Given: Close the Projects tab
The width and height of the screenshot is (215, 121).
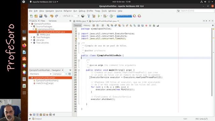Looking at the screenshot, I should coord(39,21).
